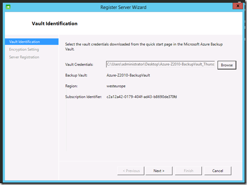
Task: Click the Finish button
Action: 189,171
